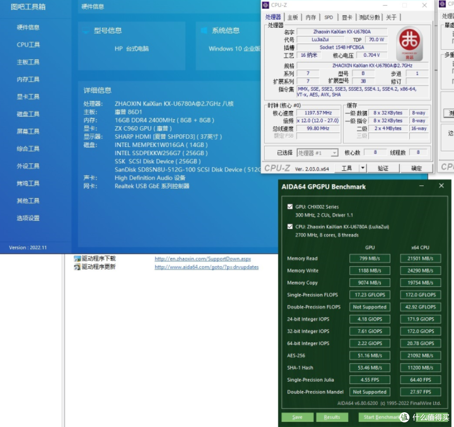The height and width of the screenshot is (427, 454).
Task: Click the Save button in AIDA64 benchmark
Action: tap(297, 417)
